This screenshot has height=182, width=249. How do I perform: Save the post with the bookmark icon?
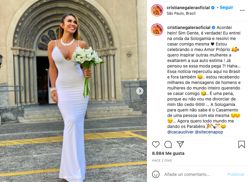coord(242,144)
